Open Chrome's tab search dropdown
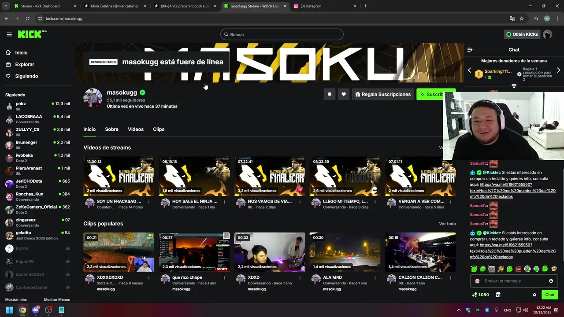 pyautogui.click(x=6, y=6)
